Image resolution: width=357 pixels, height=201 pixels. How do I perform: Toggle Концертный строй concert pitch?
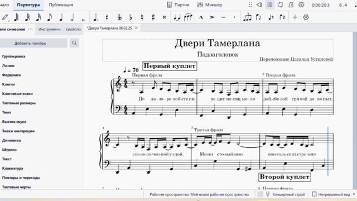click(x=285, y=194)
